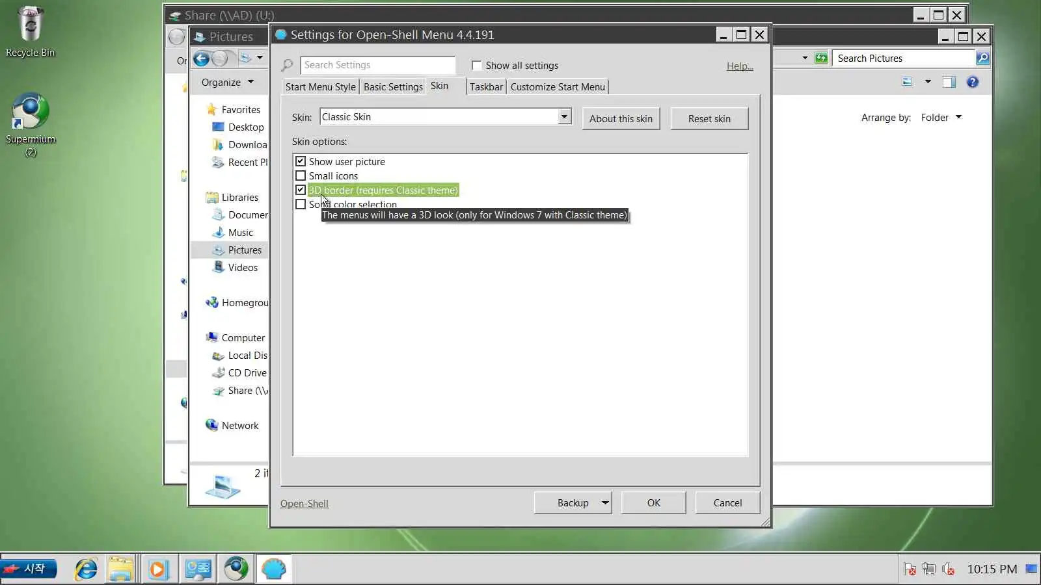Image resolution: width=1041 pixels, height=585 pixels.
Task: Switch to Supermium browser on the taskbar
Action: click(x=236, y=569)
